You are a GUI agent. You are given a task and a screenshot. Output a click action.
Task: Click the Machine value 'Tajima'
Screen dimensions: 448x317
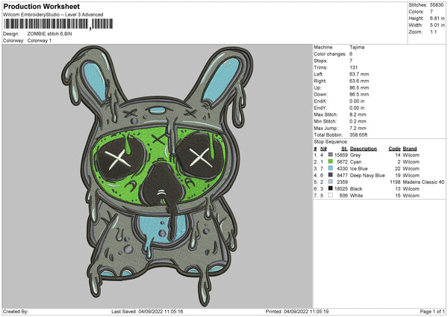(357, 47)
